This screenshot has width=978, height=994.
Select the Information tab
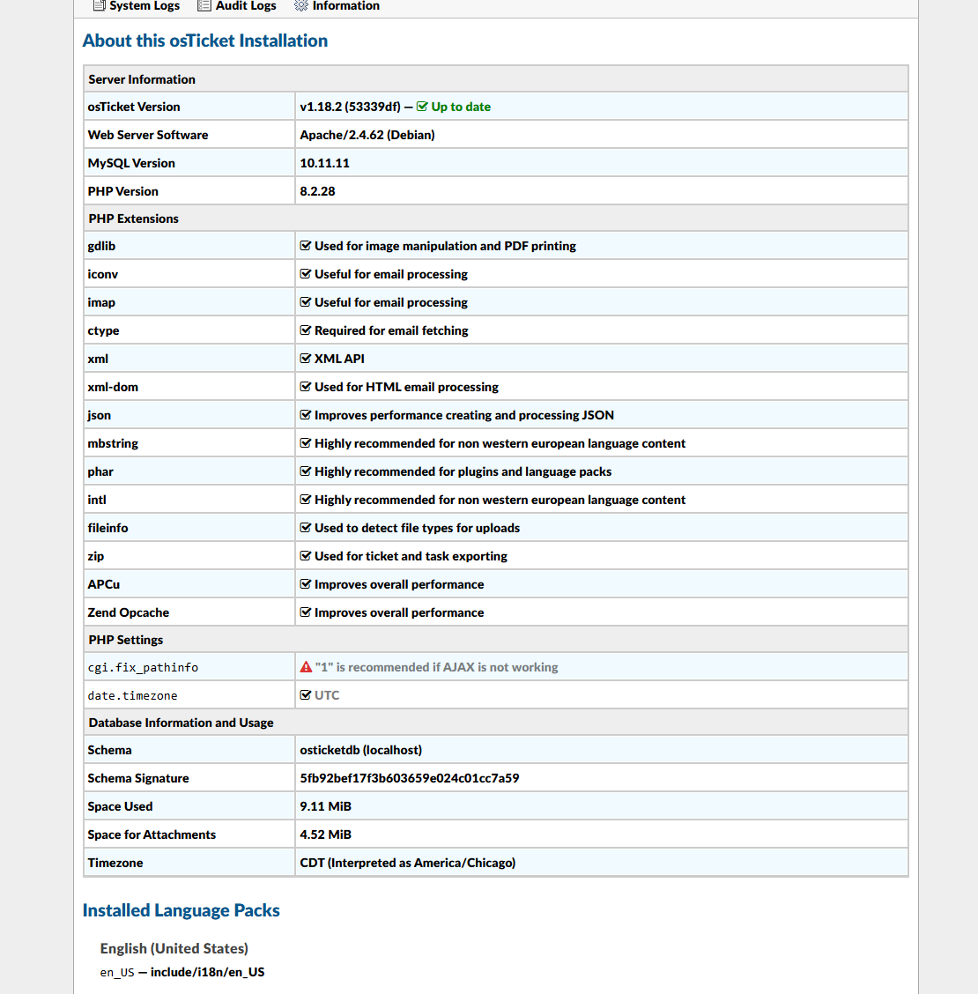click(337, 5)
